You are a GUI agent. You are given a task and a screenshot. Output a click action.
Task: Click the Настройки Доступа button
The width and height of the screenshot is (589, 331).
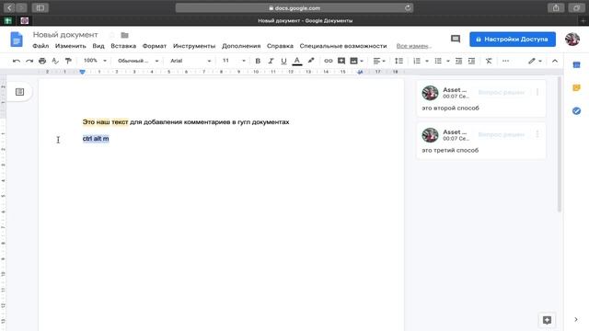click(x=513, y=39)
